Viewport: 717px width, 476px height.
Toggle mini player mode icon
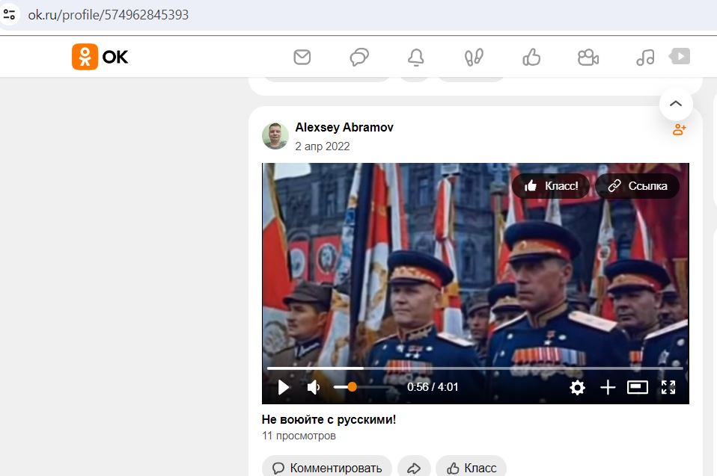click(x=638, y=388)
